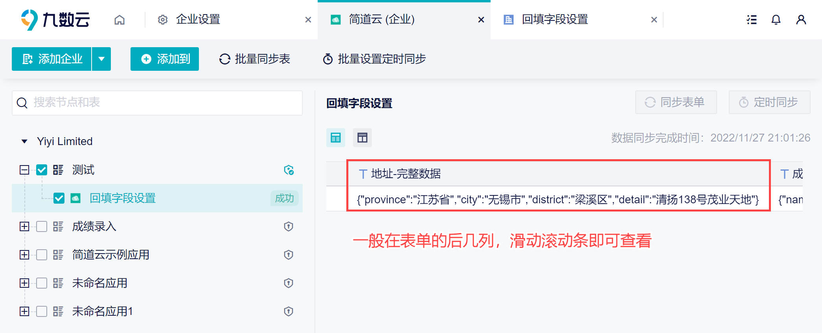Screen dimensions: 822x333
Task: Click the 地址-完整数据 column header
Action: click(558, 174)
